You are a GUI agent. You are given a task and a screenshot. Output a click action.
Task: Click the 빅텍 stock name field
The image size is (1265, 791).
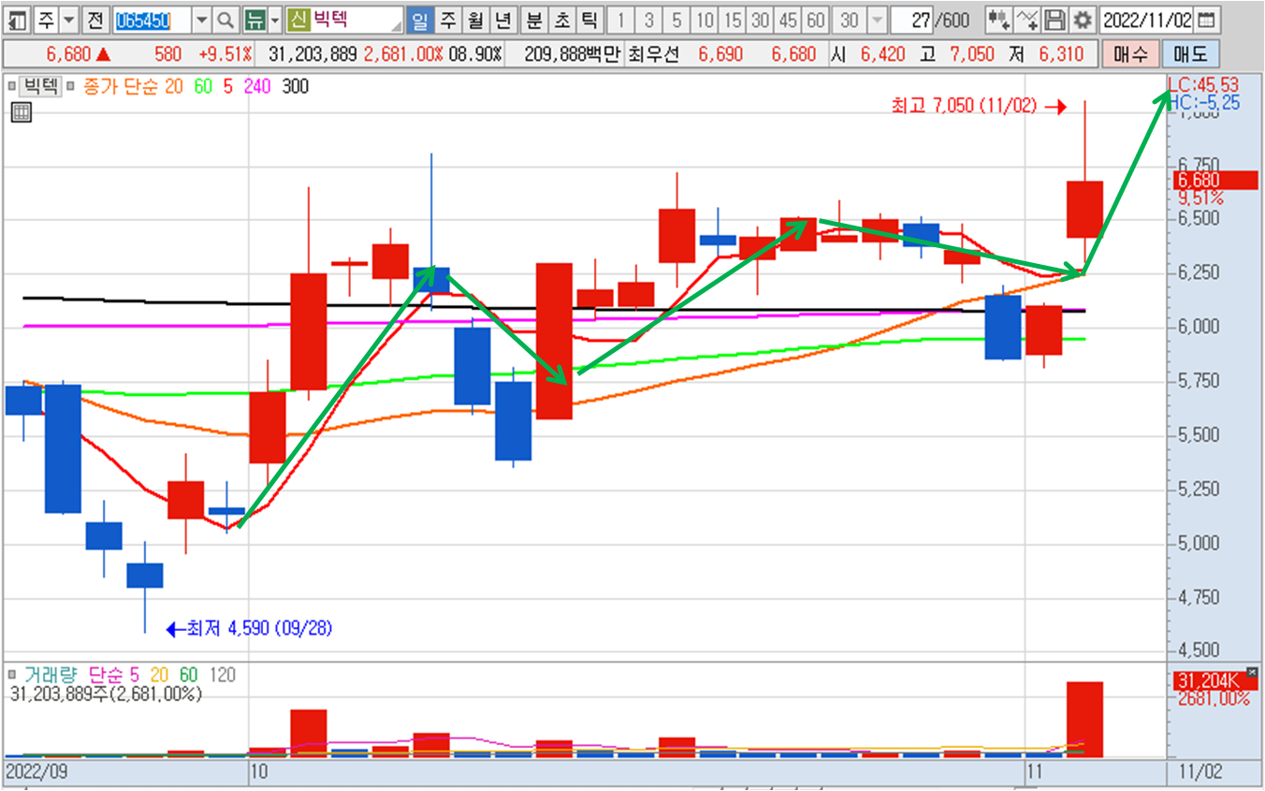point(356,20)
